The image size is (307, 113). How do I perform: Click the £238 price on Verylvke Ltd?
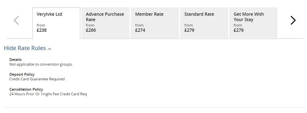(41, 30)
